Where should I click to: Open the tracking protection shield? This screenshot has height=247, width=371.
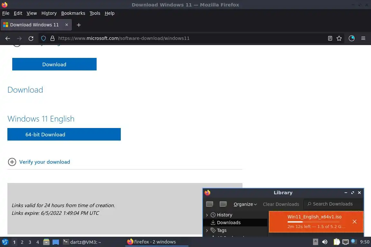[43, 38]
